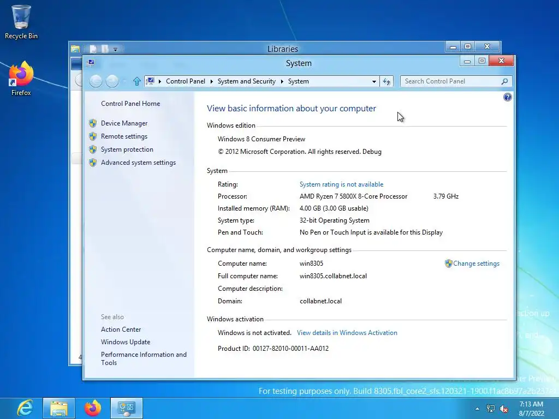Open Action Center link
The image size is (559, 419).
[x=121, y=329]
